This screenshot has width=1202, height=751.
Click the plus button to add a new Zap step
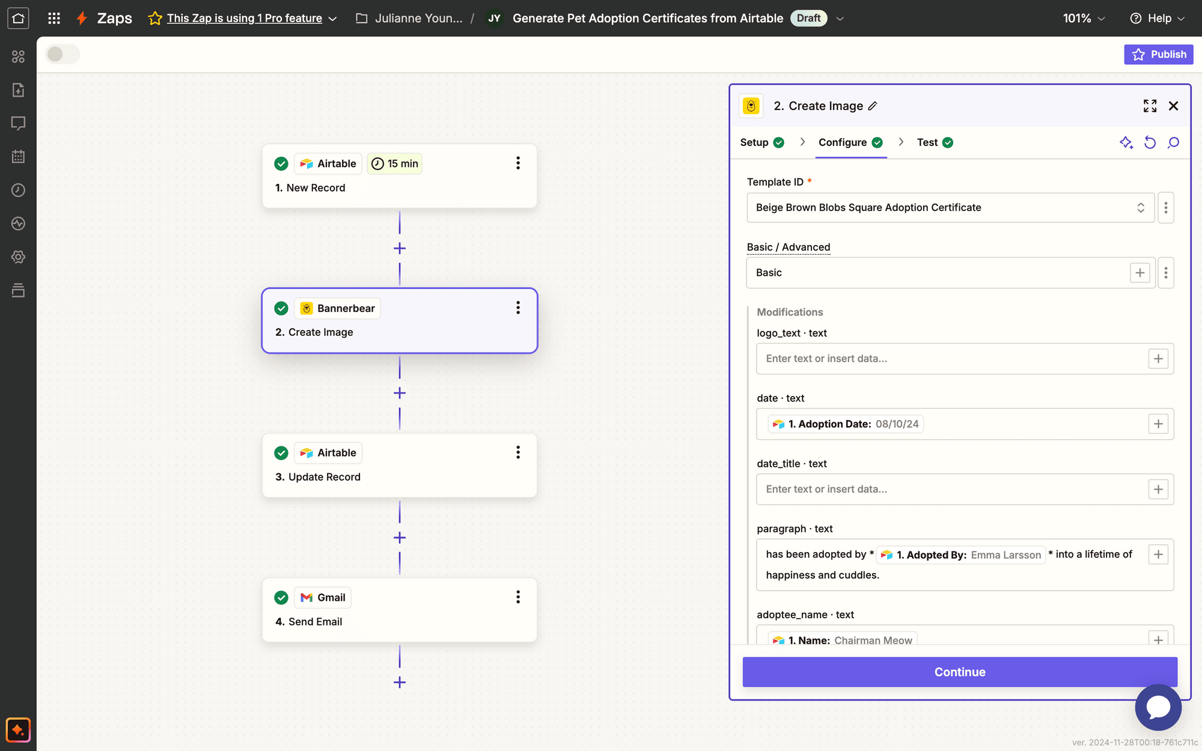tap(400, 683)
